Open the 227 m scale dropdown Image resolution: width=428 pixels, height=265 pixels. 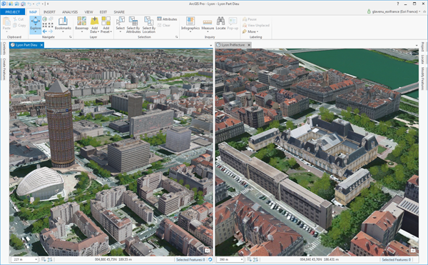36,259
